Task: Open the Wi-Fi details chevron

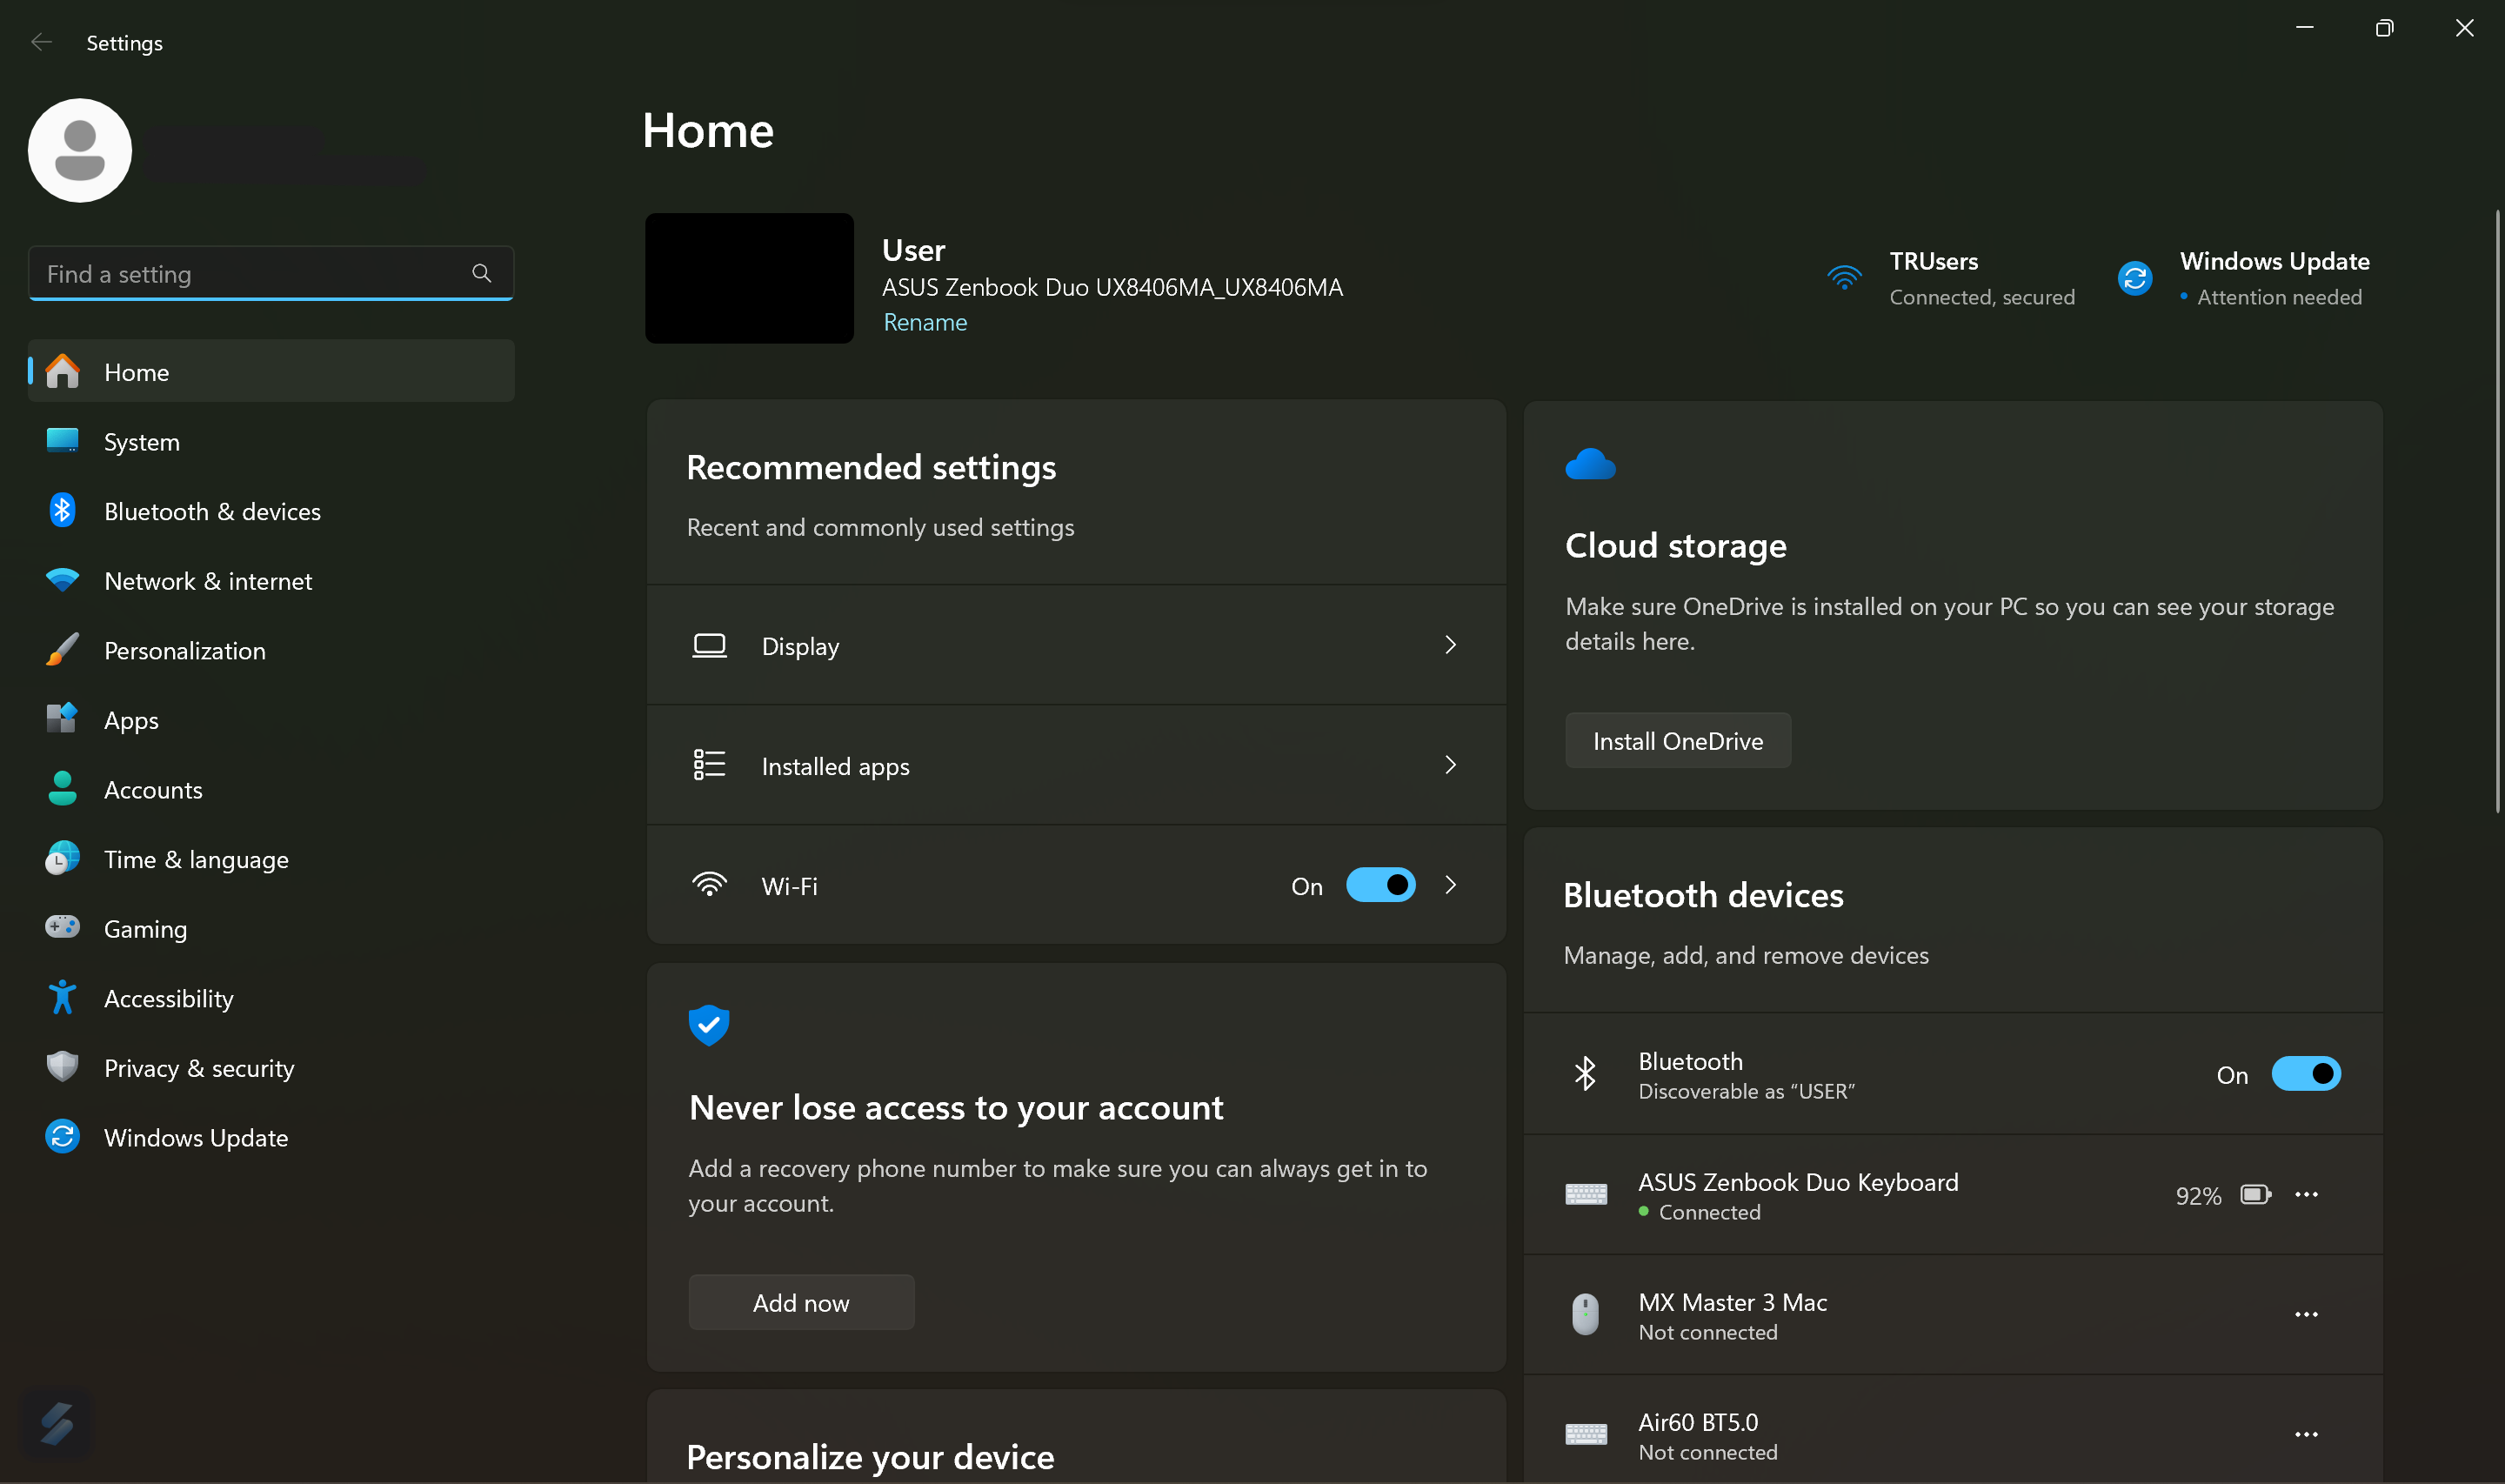Action: point(1451,885)
